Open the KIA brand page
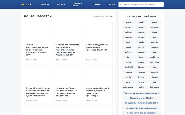 [x=128, y=57]
